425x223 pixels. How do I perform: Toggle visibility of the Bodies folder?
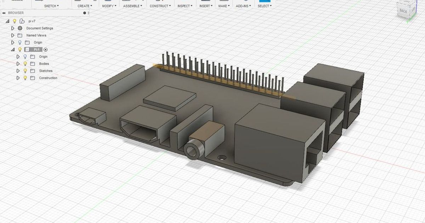pyautogui.click(x=25, y=64)
